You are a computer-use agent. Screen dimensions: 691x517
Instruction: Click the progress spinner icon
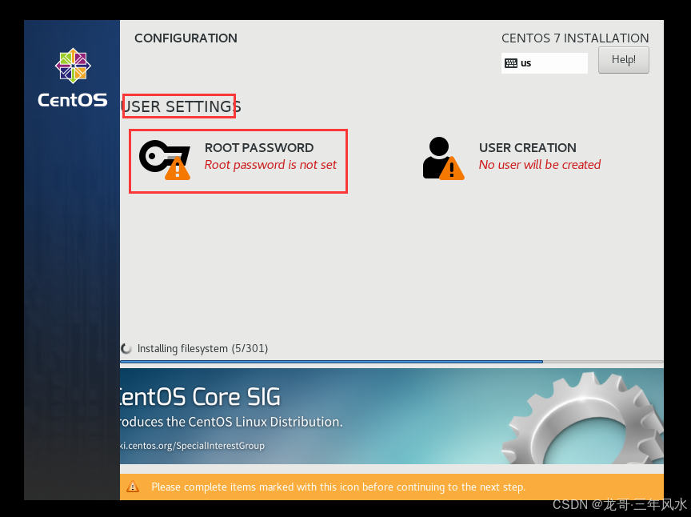pyautogui.click(x=126, y=348)
